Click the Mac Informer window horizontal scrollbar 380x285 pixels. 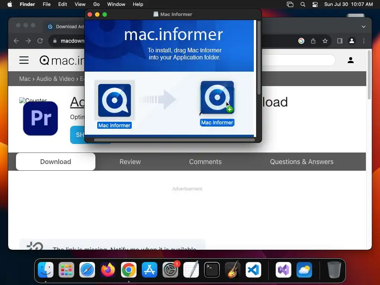click(174, 140)
